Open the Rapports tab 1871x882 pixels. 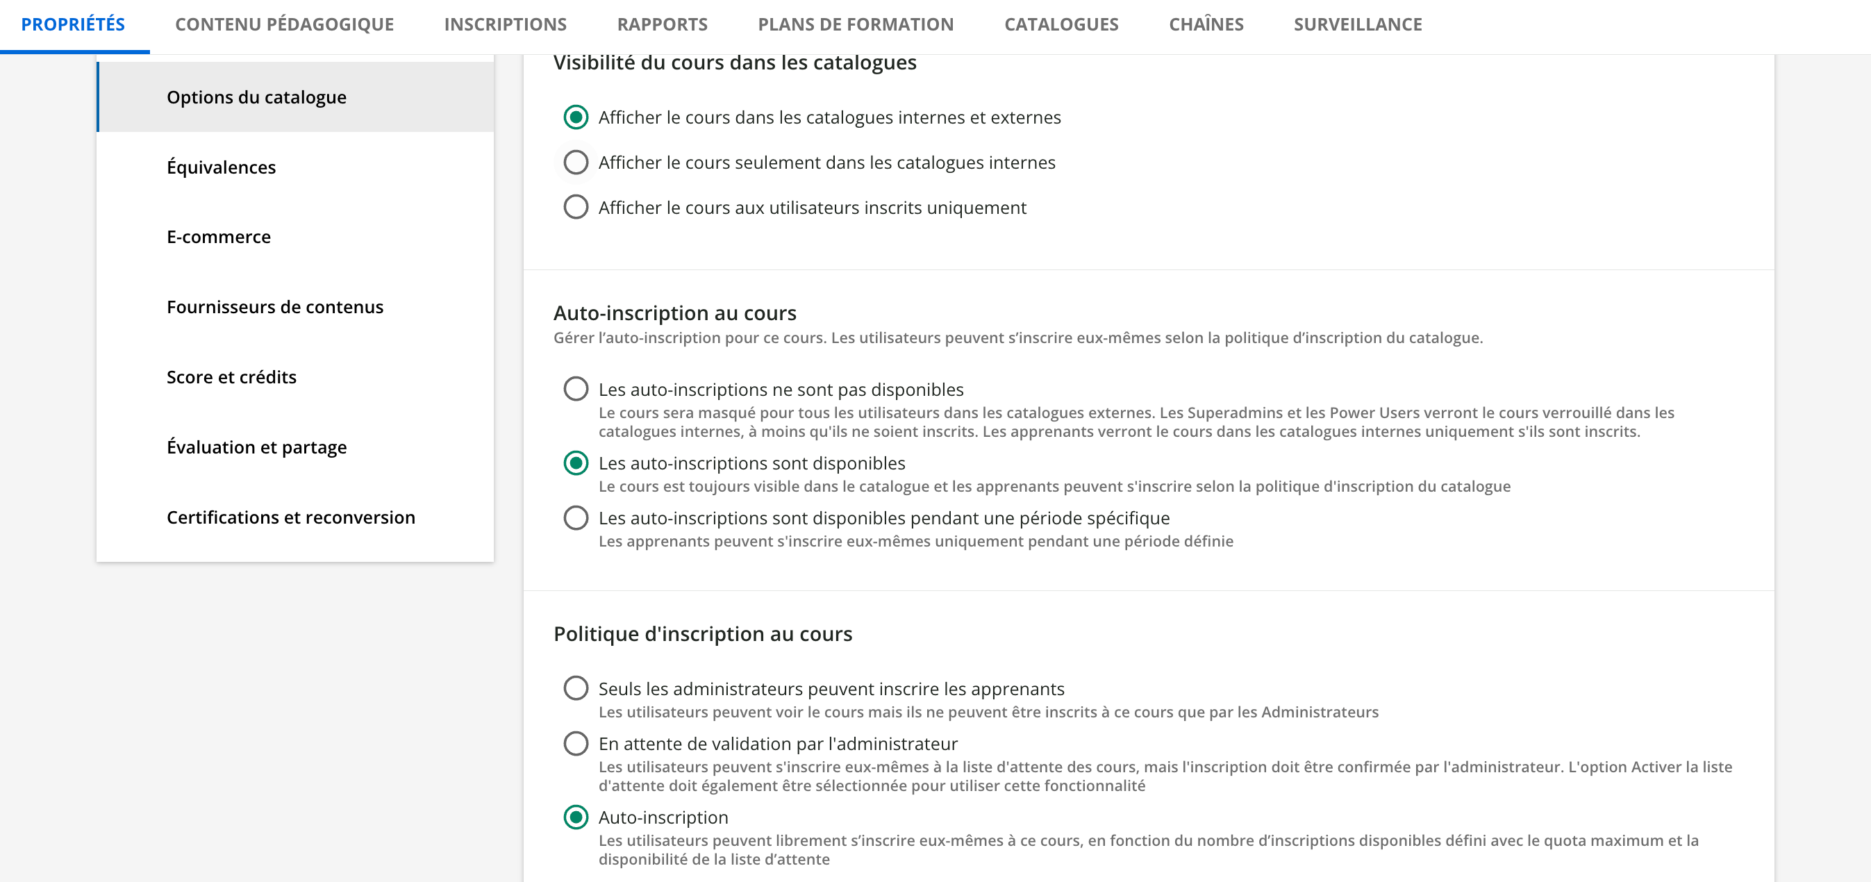click(662, 25)
